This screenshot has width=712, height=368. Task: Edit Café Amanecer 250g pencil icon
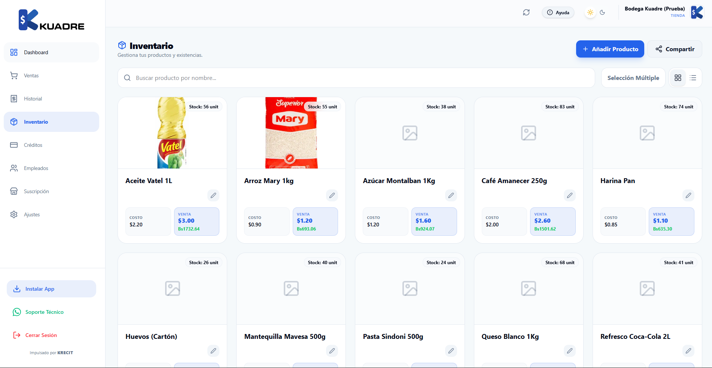pyautogui.click(x=570, y=195)
